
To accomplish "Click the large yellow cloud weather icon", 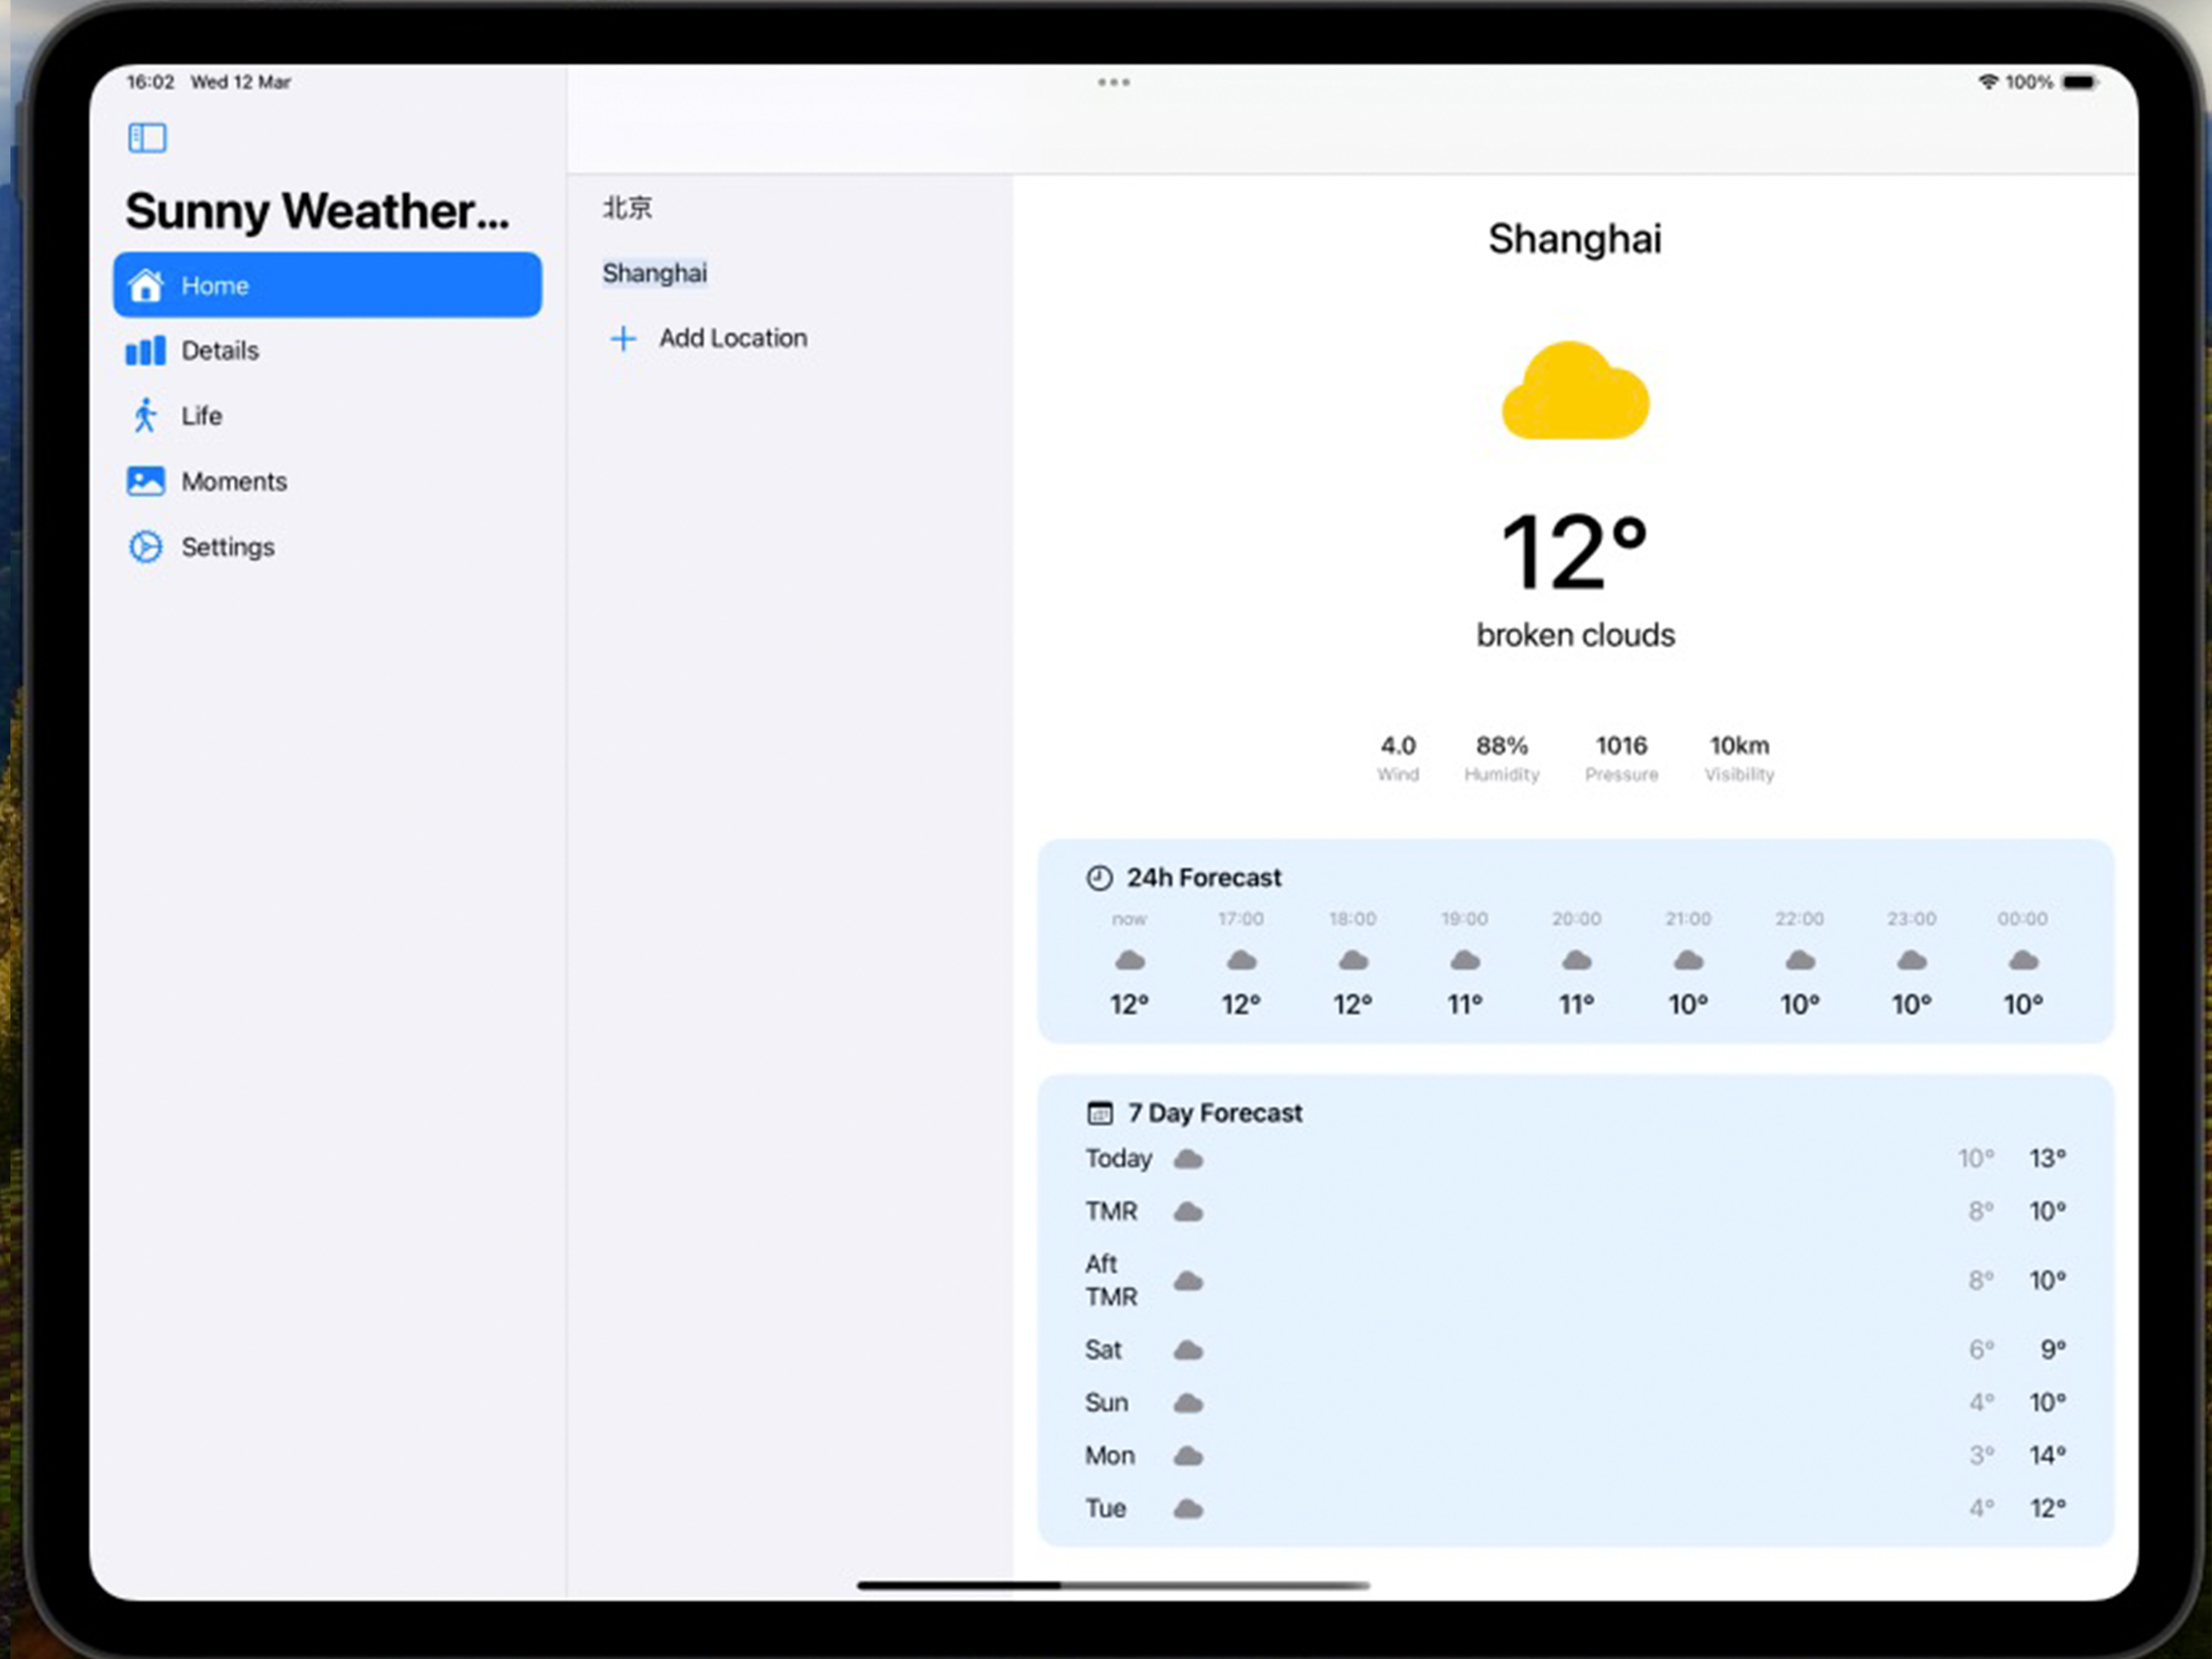I will click(1575, 392).
